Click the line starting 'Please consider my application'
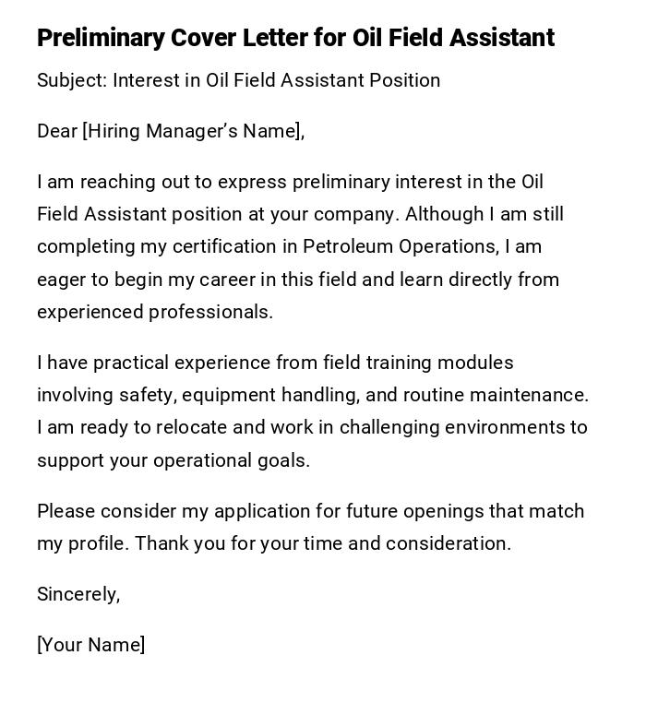 (x=310, y=511)
